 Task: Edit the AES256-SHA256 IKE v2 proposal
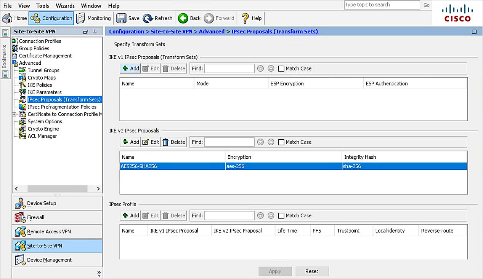[x=151, y=142]
